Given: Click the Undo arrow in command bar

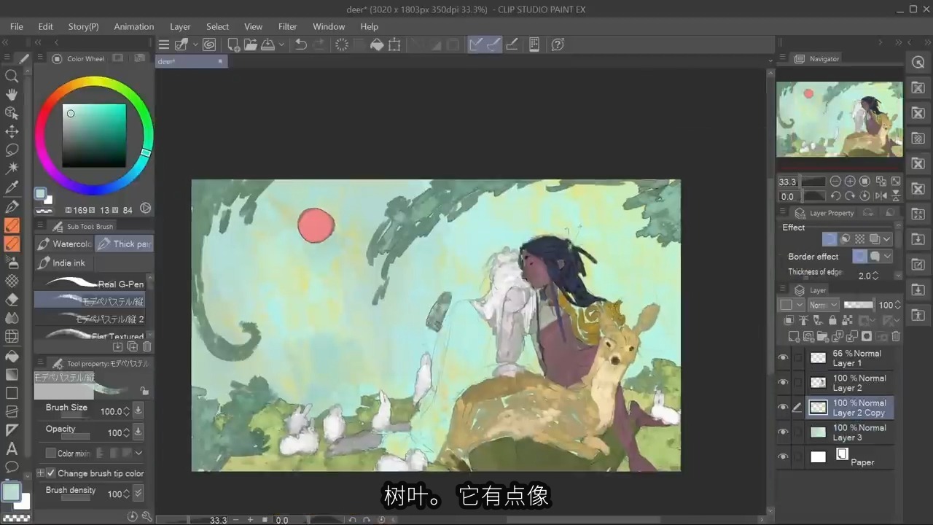Looking at the screenshot, I should 300,44.
